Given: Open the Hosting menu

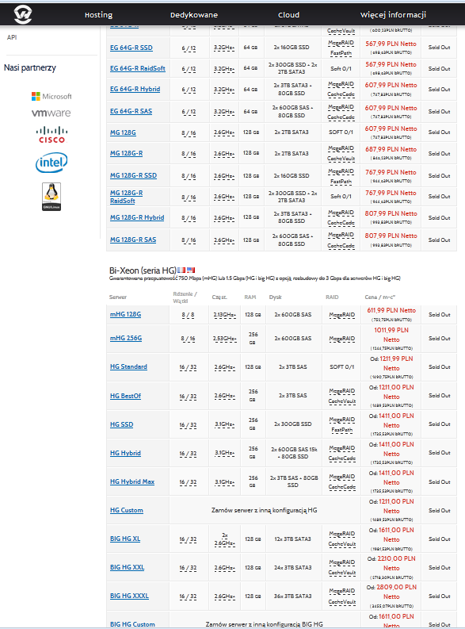Looking at the screenshot, I should pyautogui.click(x=98, y=15).
